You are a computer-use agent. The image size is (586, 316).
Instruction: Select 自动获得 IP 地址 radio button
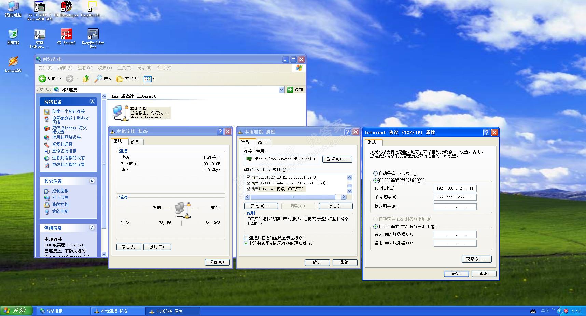click(x=375, y=174)
